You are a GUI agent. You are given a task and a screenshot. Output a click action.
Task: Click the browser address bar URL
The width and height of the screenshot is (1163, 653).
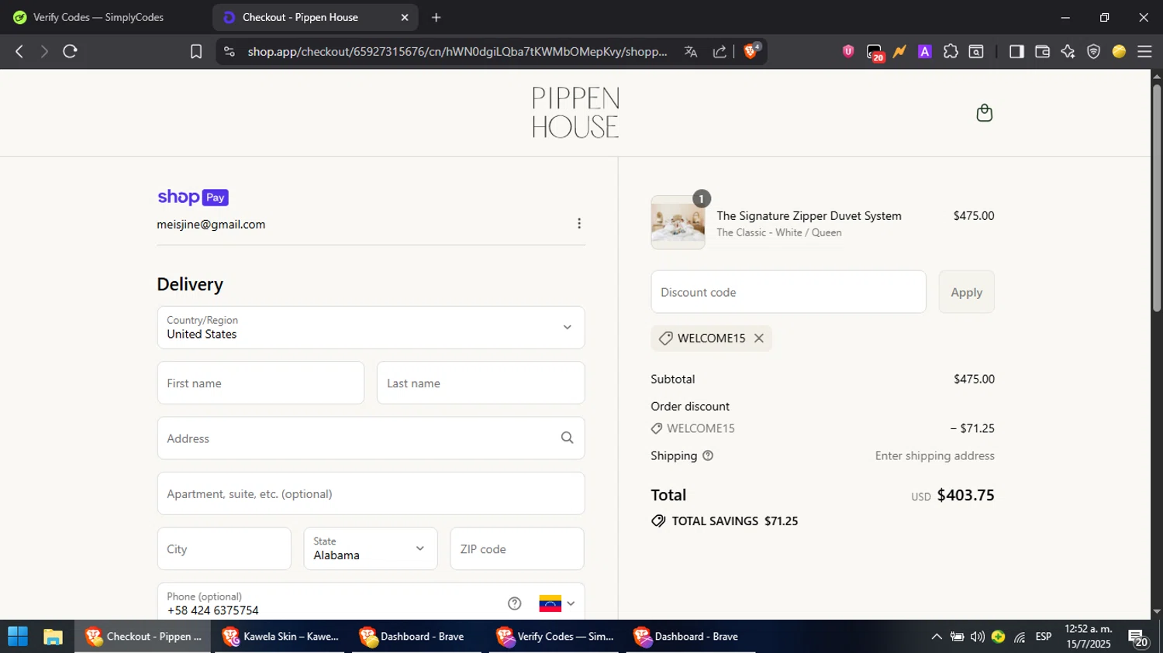click(x=457, y=51)
